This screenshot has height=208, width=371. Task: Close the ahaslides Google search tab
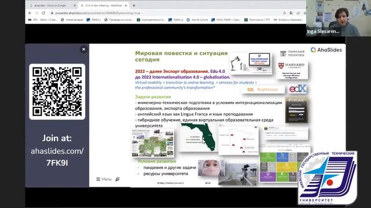[75, 5]
